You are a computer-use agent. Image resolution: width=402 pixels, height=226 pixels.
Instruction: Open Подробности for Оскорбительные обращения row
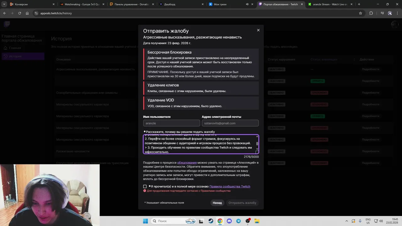click(370, 93)
